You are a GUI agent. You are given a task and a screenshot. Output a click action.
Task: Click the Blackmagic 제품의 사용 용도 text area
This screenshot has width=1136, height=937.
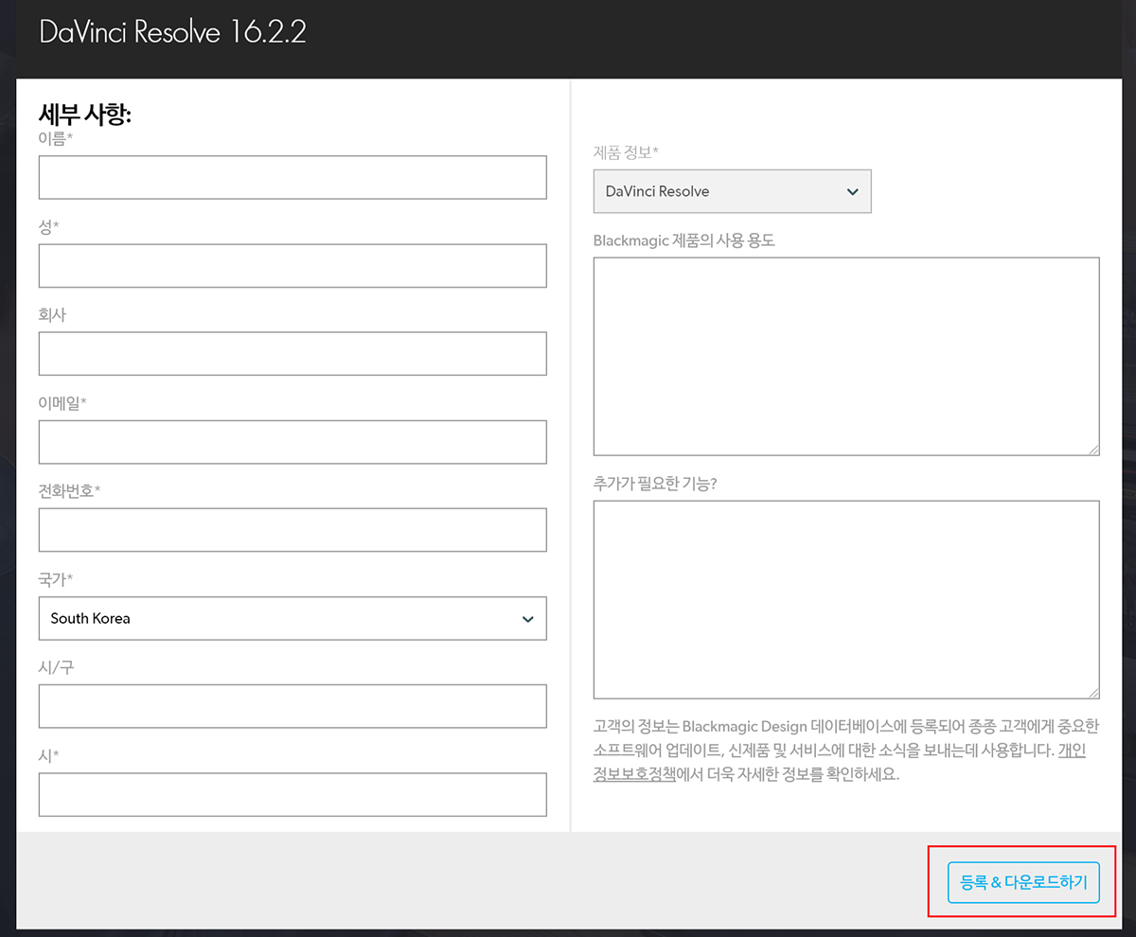coord(846,356)
